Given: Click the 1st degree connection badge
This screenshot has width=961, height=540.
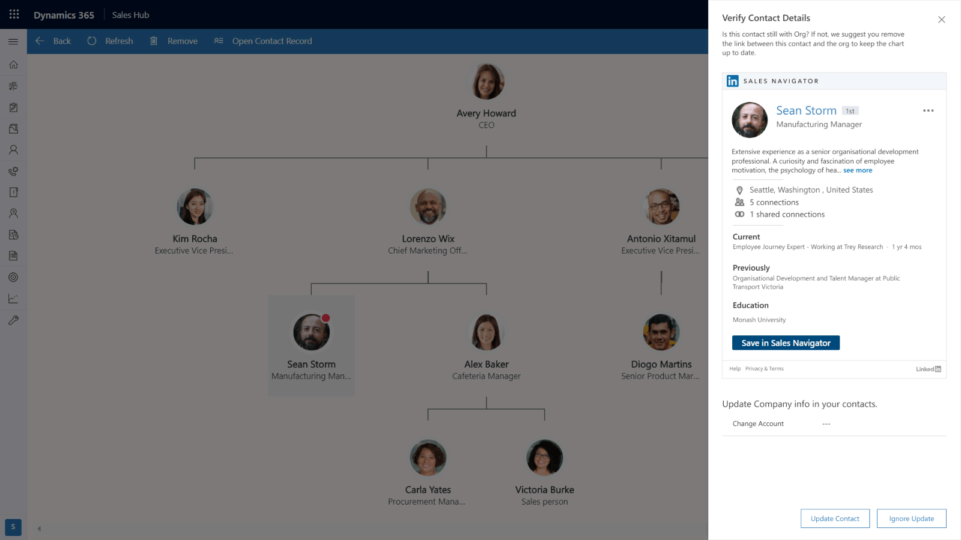Looking at the screenshot, I should (x=850, y=111).
